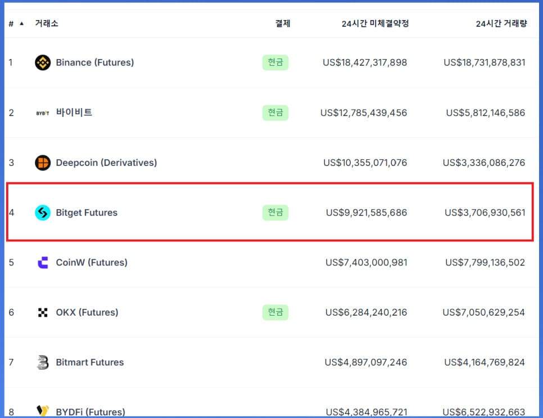The height and width of the screenshot is (418, 543).
Task: Click the CoinW purple logo icon
Action: [43, 263]
